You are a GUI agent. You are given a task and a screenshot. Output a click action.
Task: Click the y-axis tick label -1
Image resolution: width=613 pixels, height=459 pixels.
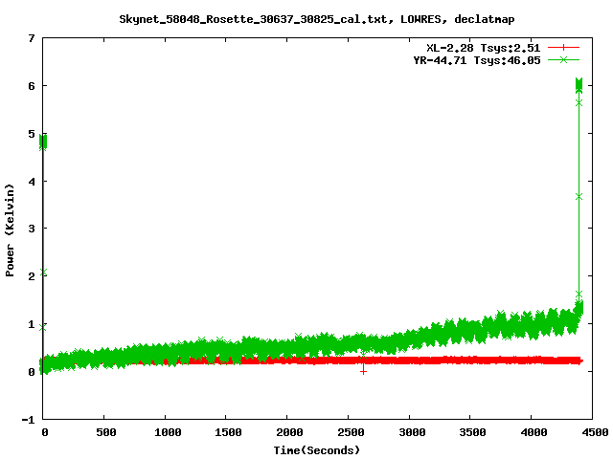[x=28, y=420]
